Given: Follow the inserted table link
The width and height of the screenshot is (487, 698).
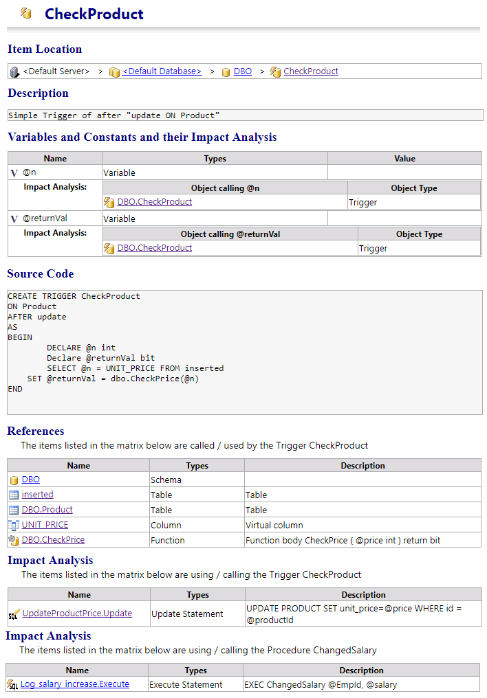Looking at the screenshot, I should click(x=37, y=495).
